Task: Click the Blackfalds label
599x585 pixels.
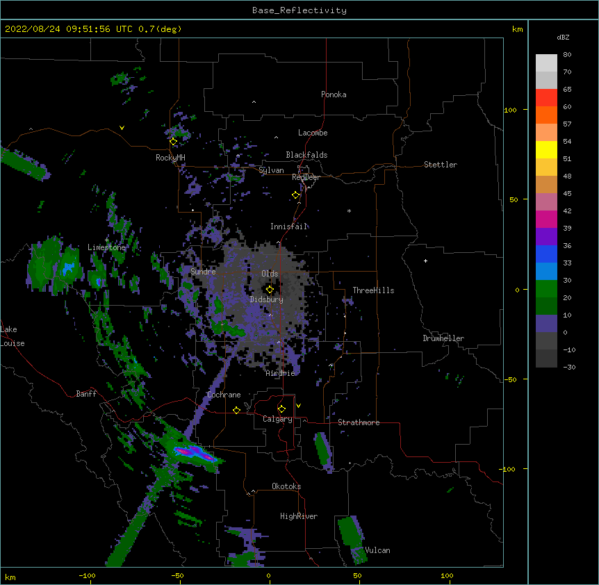Action: coord(306,155)
